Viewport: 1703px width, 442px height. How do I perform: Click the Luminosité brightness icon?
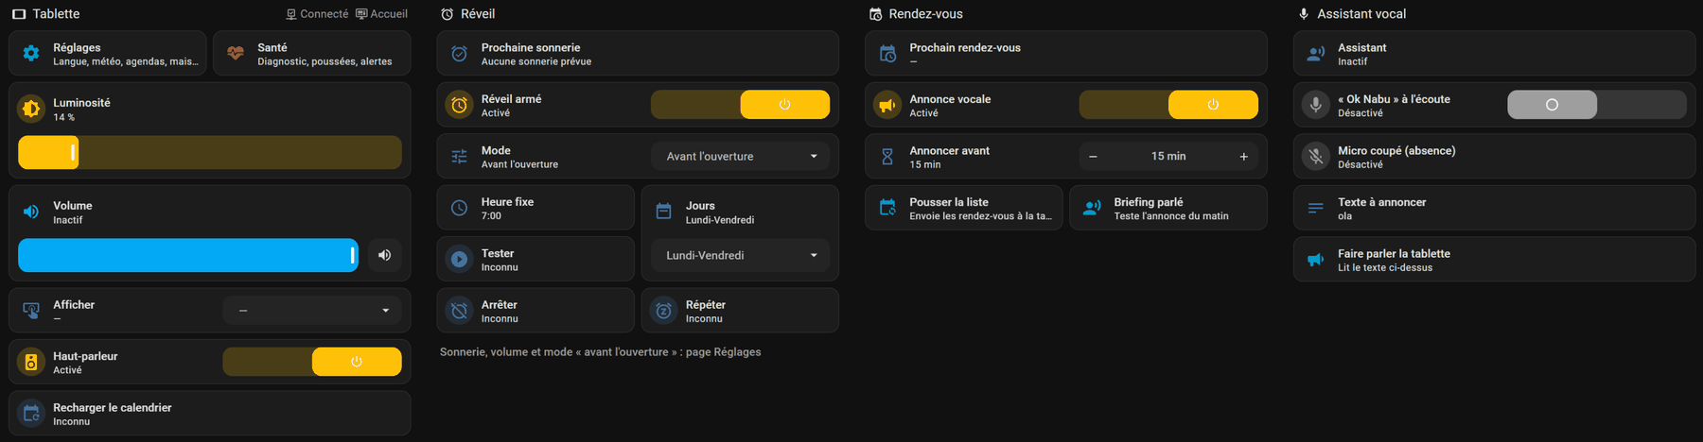point(31,109)
